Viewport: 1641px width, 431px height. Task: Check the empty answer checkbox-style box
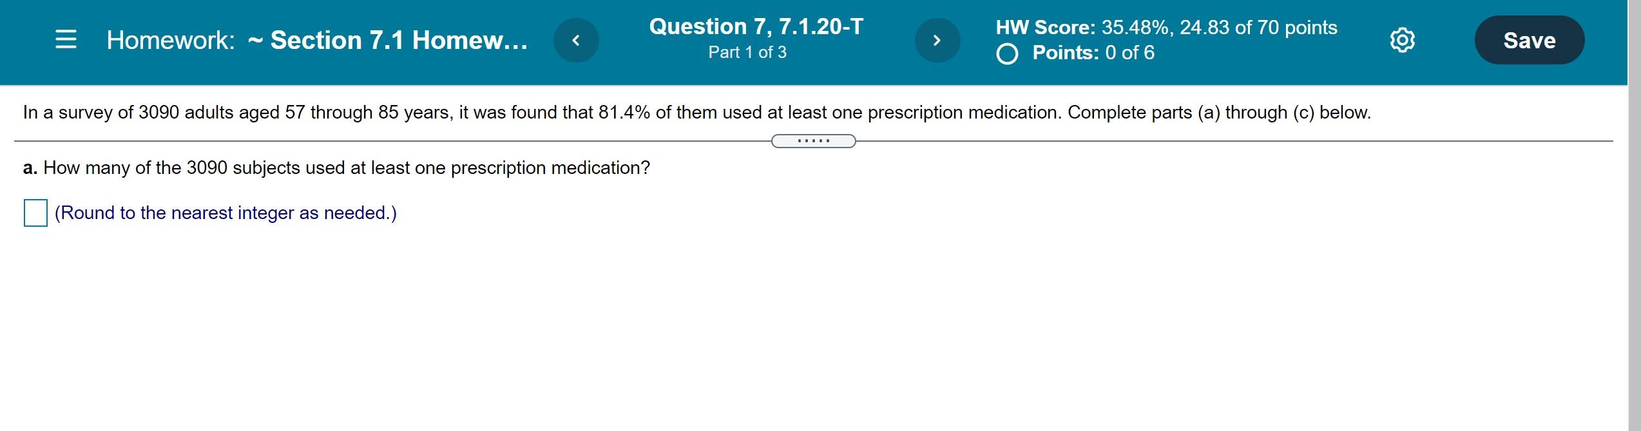click(x=35, y=212)
